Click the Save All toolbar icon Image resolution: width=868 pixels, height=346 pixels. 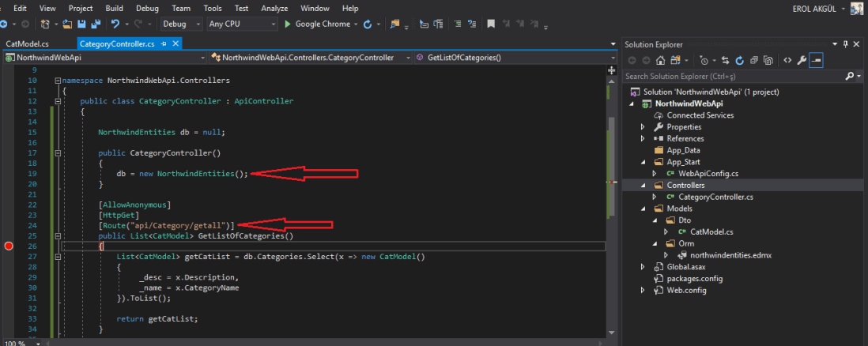point(95,24)
